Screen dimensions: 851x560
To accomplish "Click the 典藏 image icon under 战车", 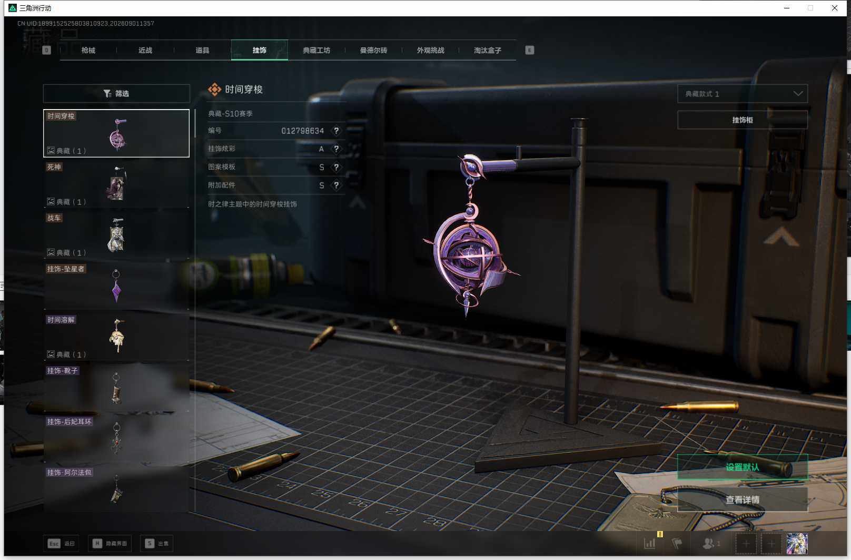I will [x=51, y=253].
